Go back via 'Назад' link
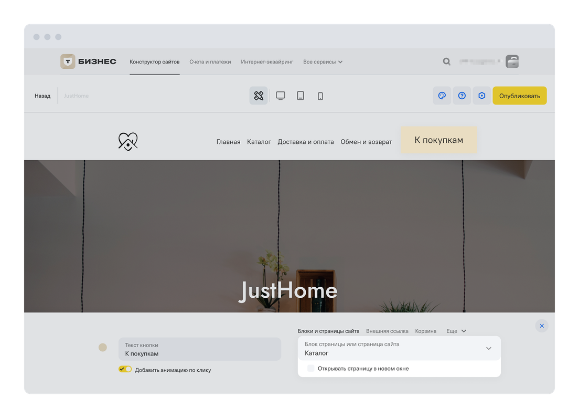 click(42, 96)
